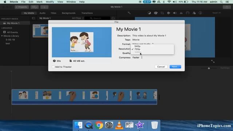The width and height of the screenshot is (233, 131).
Task: Choose the checked 720p resolution option
Action: (x=137, y=49)
